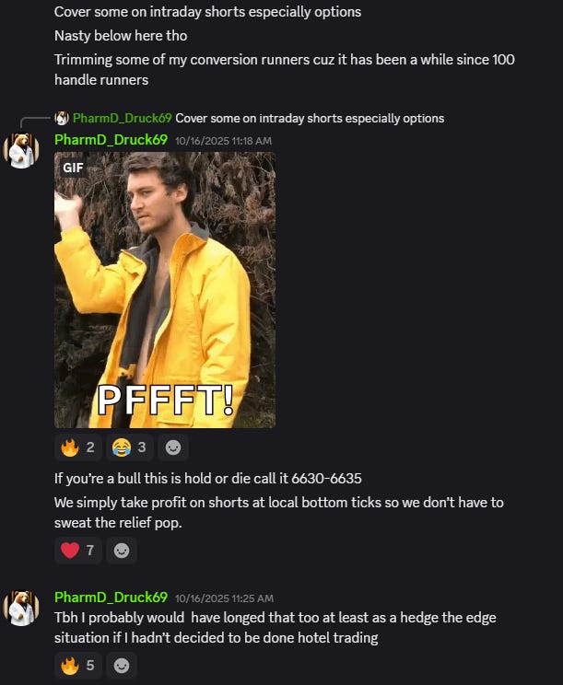Open the PFFFT GIF of man in yellow jacket

(165, 290)
